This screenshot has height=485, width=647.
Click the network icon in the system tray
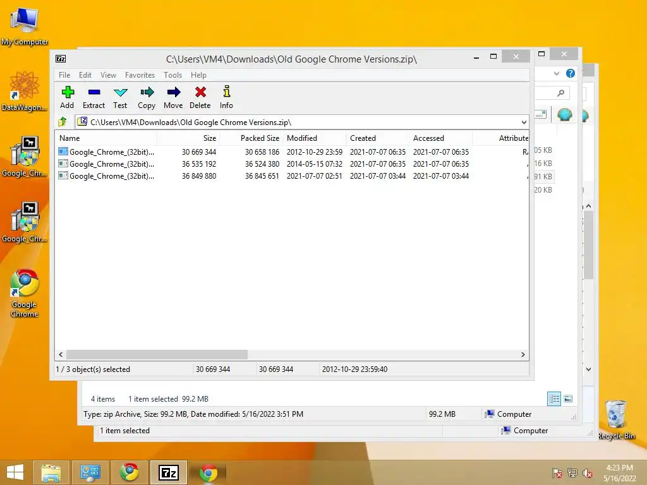(x=572, y=473)
